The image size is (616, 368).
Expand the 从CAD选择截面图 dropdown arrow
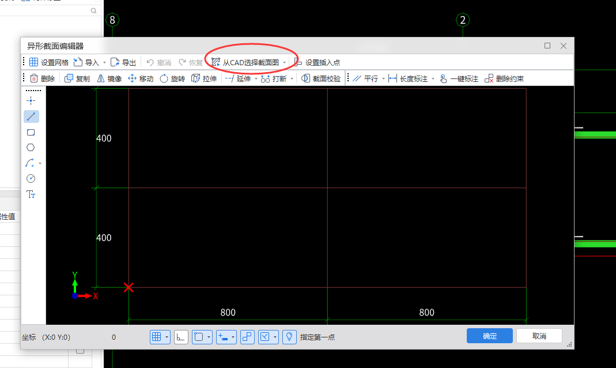pyautogui.click(x=285, y=62)
